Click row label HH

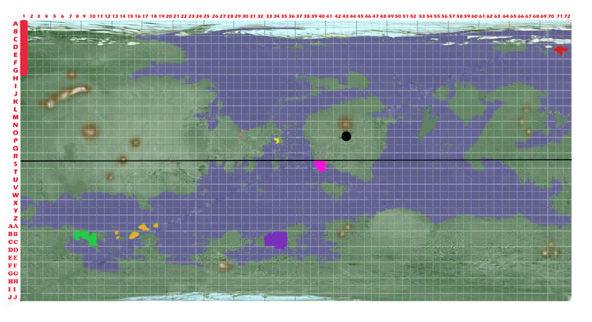[x=13, y=281]
